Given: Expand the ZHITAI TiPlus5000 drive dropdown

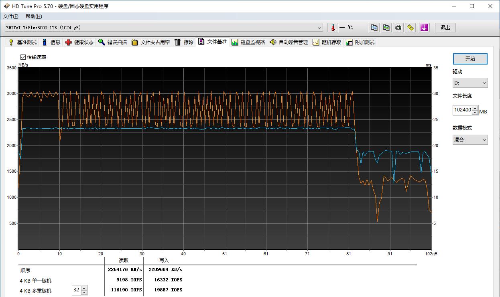Looking at the screenshot, I should click(319, 28).
